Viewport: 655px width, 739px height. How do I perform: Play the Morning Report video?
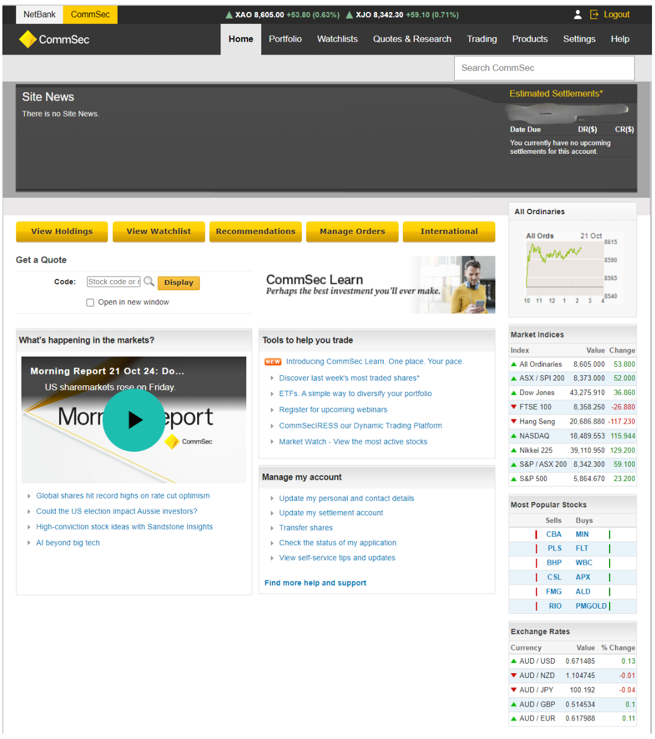[134, 420]
